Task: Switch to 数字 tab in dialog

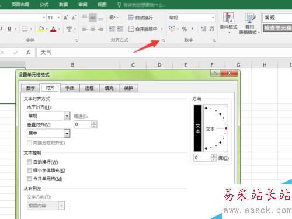Action: pos(30,88)
